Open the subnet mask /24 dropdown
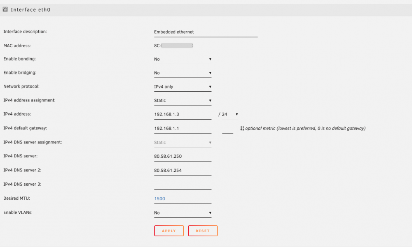This screenshot has height=247, width=412. [230, 114]
